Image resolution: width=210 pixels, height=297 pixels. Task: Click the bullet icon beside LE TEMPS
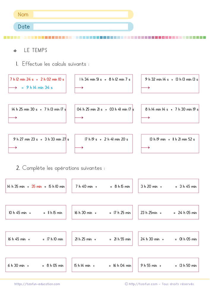[x=15, y=50]
